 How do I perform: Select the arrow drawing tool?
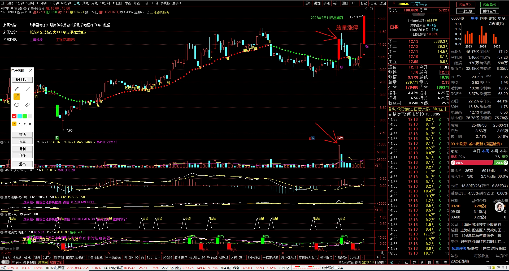point(17,97)
